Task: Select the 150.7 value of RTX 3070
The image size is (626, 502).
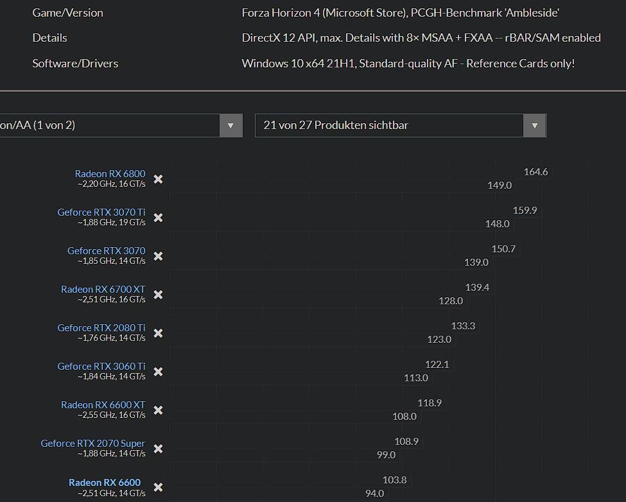Action: click(x=503, y=249)
